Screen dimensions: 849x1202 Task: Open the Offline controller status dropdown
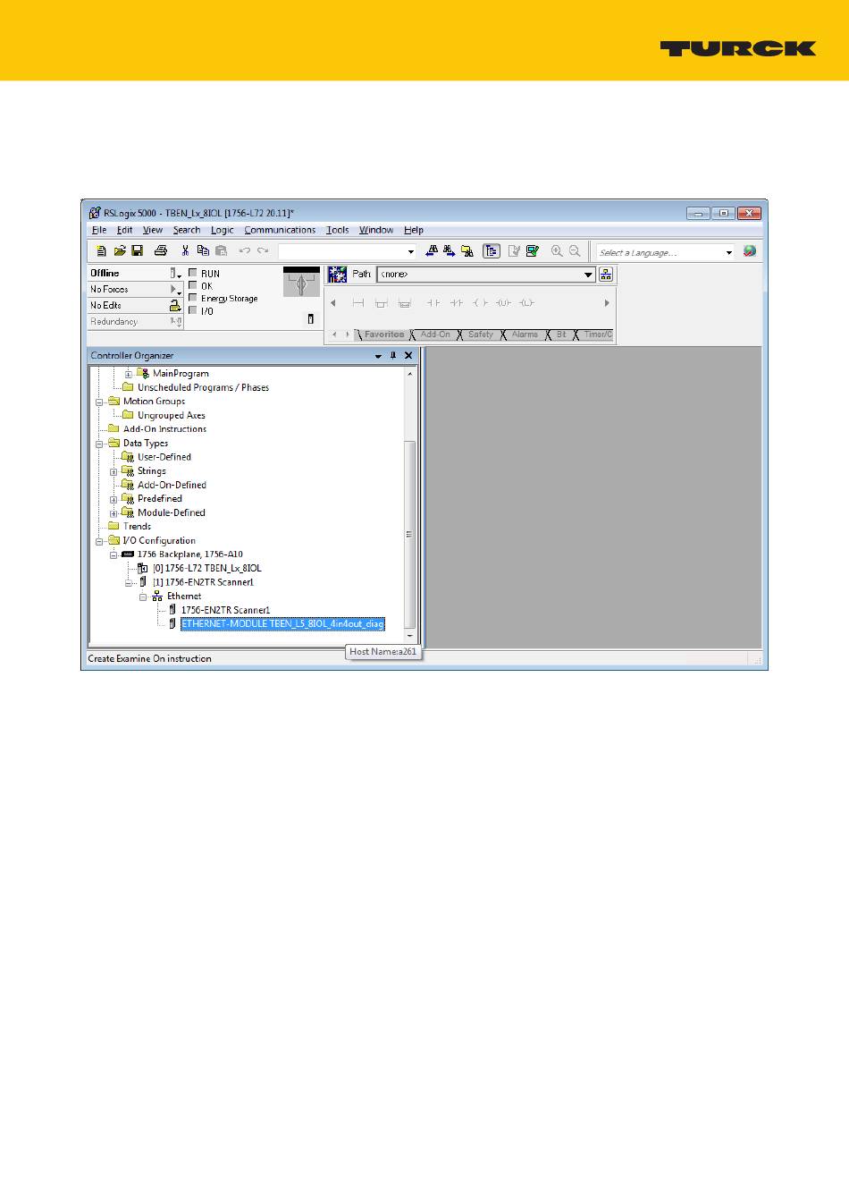(176, 274)
